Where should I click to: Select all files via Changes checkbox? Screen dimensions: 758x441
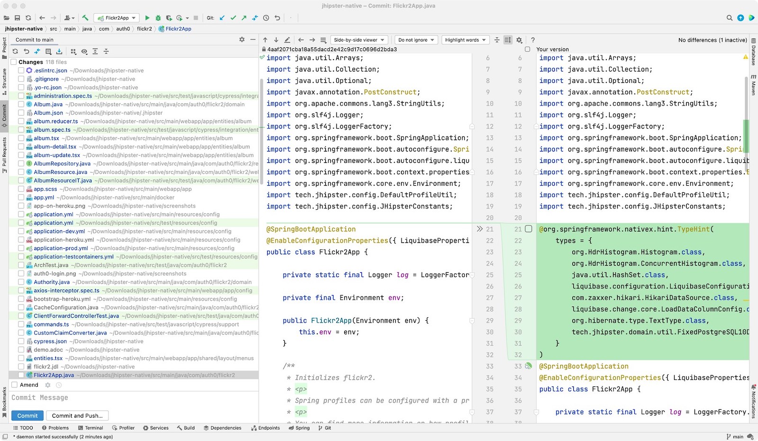point(14,62)
